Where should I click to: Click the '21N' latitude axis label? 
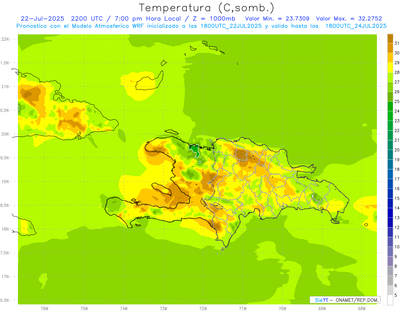tap(5, 86)
